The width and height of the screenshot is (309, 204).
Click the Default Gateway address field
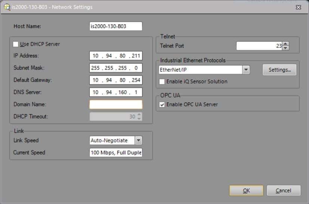pos(116,80)
